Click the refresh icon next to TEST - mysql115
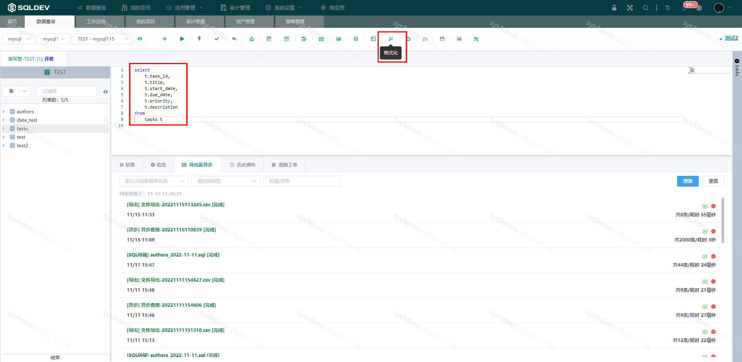Viewport: 742px width, 362px height. point(140,39)
